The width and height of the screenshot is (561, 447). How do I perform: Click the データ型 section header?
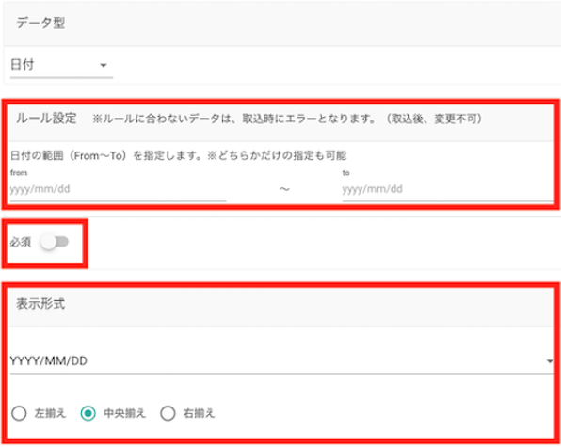pyautogui.click(x=40, y=24)
